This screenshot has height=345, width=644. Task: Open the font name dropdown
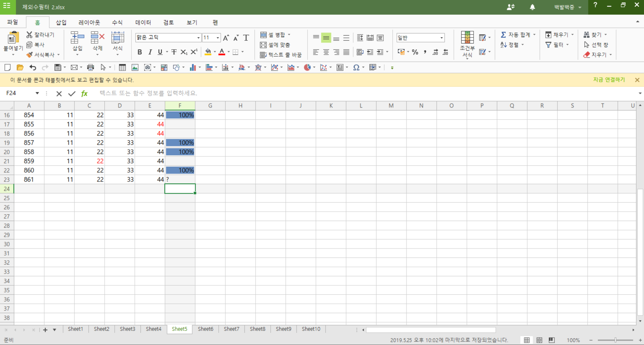tap(198, 38)
